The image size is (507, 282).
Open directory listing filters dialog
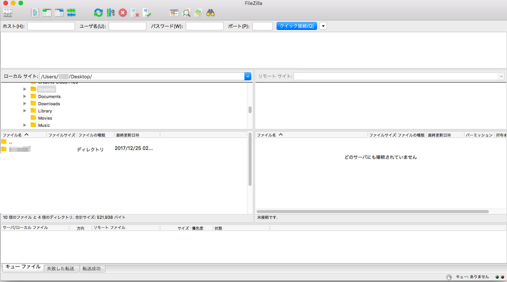[174, 12]
